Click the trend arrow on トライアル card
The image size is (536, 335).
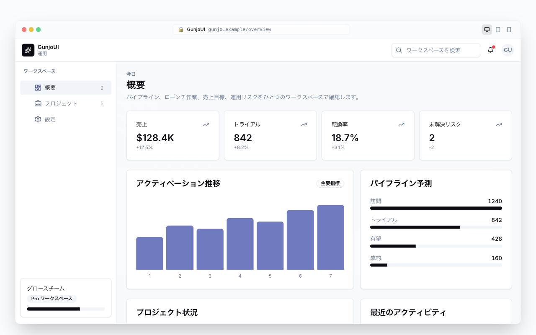304,124
